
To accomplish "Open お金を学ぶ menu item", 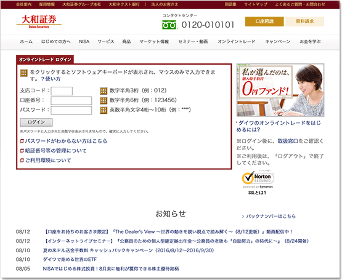I will click(310, 42).
